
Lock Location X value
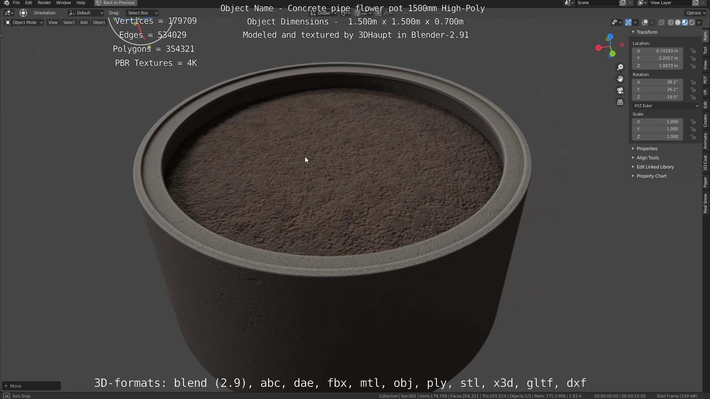(x=693, y=51)
